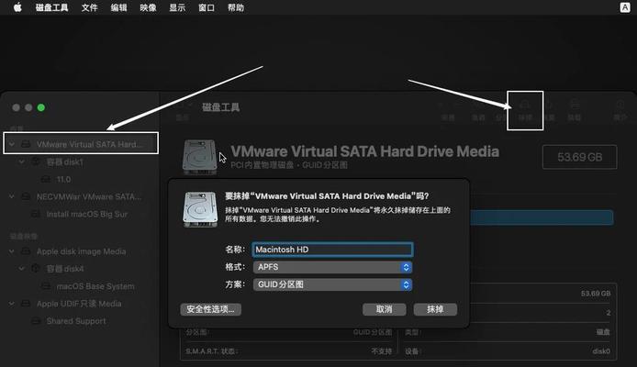This screenshot has width=637, height=367.
Task: Click the 抹掉 button to confirm erase
Action: coord(435,309)
